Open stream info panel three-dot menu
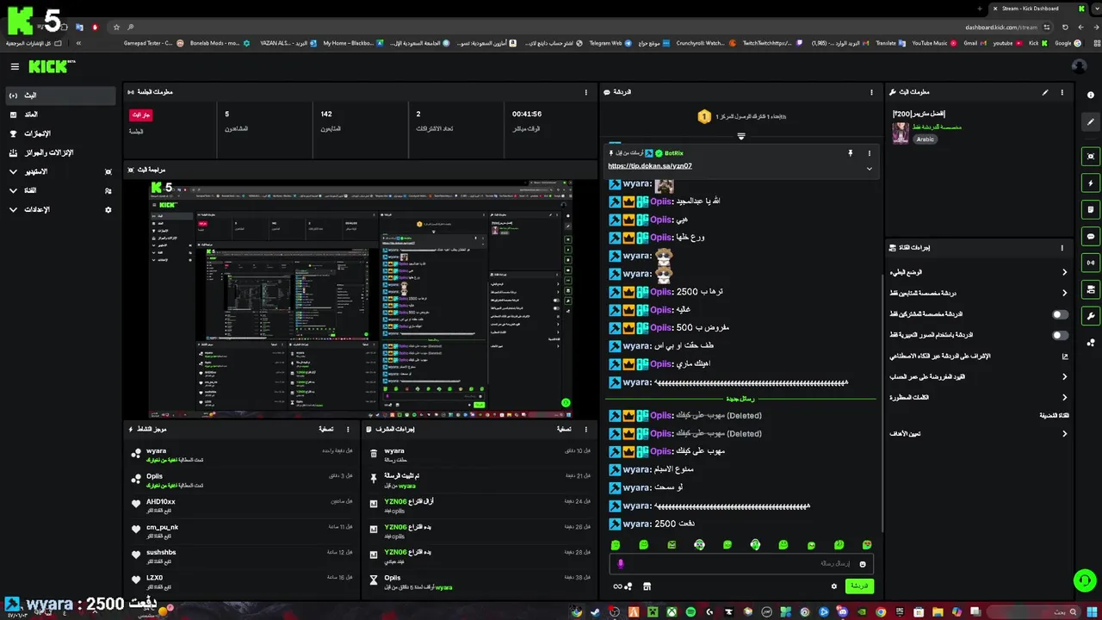 pyautogui.click(x=1062, y=92)
